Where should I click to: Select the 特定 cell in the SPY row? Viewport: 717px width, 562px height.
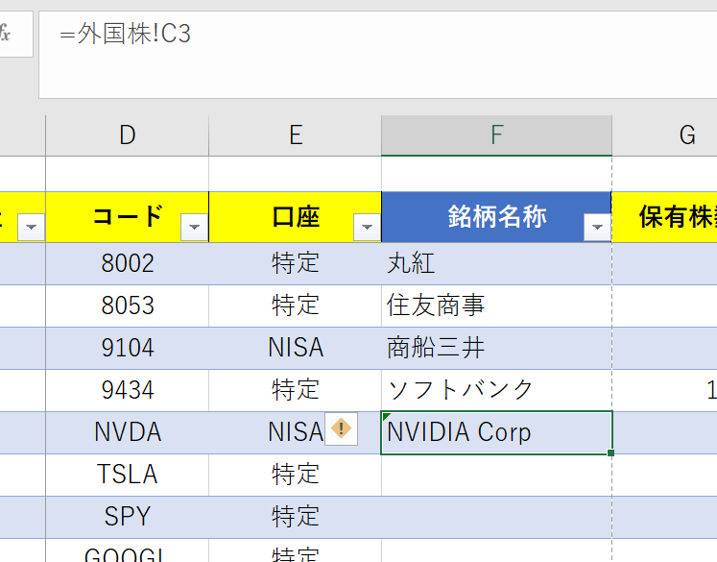[296, 517]
